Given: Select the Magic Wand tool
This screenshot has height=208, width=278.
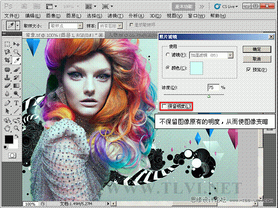Looking at the screenshot, I should (16, 52).
